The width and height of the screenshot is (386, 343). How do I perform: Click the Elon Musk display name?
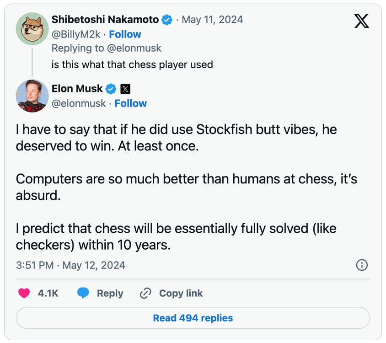pyautogui.click(x=77, y=88)
